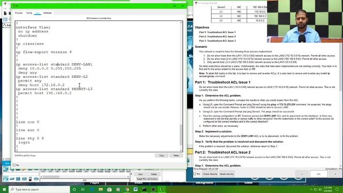Image resolution: width=343 pixels, height=193 pixels.
Task: Select the Routers subcategory icon
Action: [x=6, y=179]
